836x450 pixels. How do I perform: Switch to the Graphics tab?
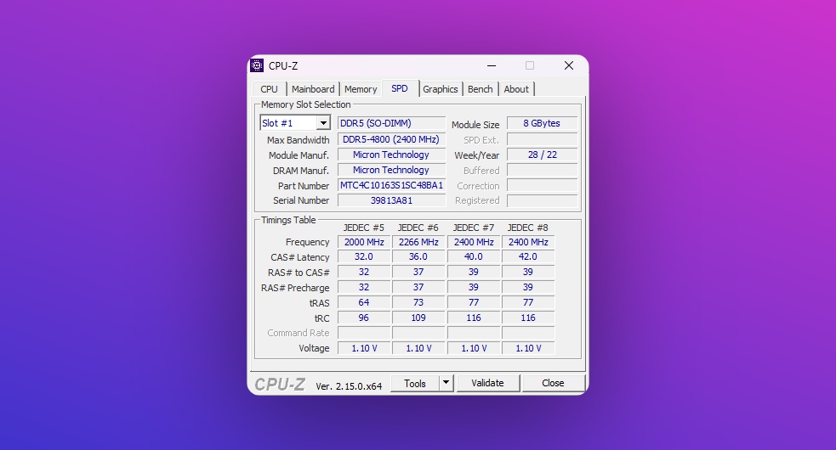[441, 89]
